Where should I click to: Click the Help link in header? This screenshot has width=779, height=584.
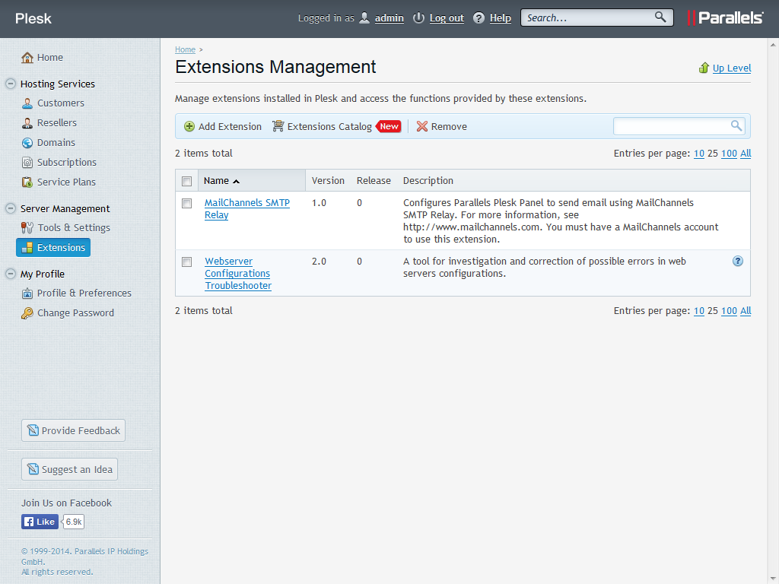click(501, 18)
